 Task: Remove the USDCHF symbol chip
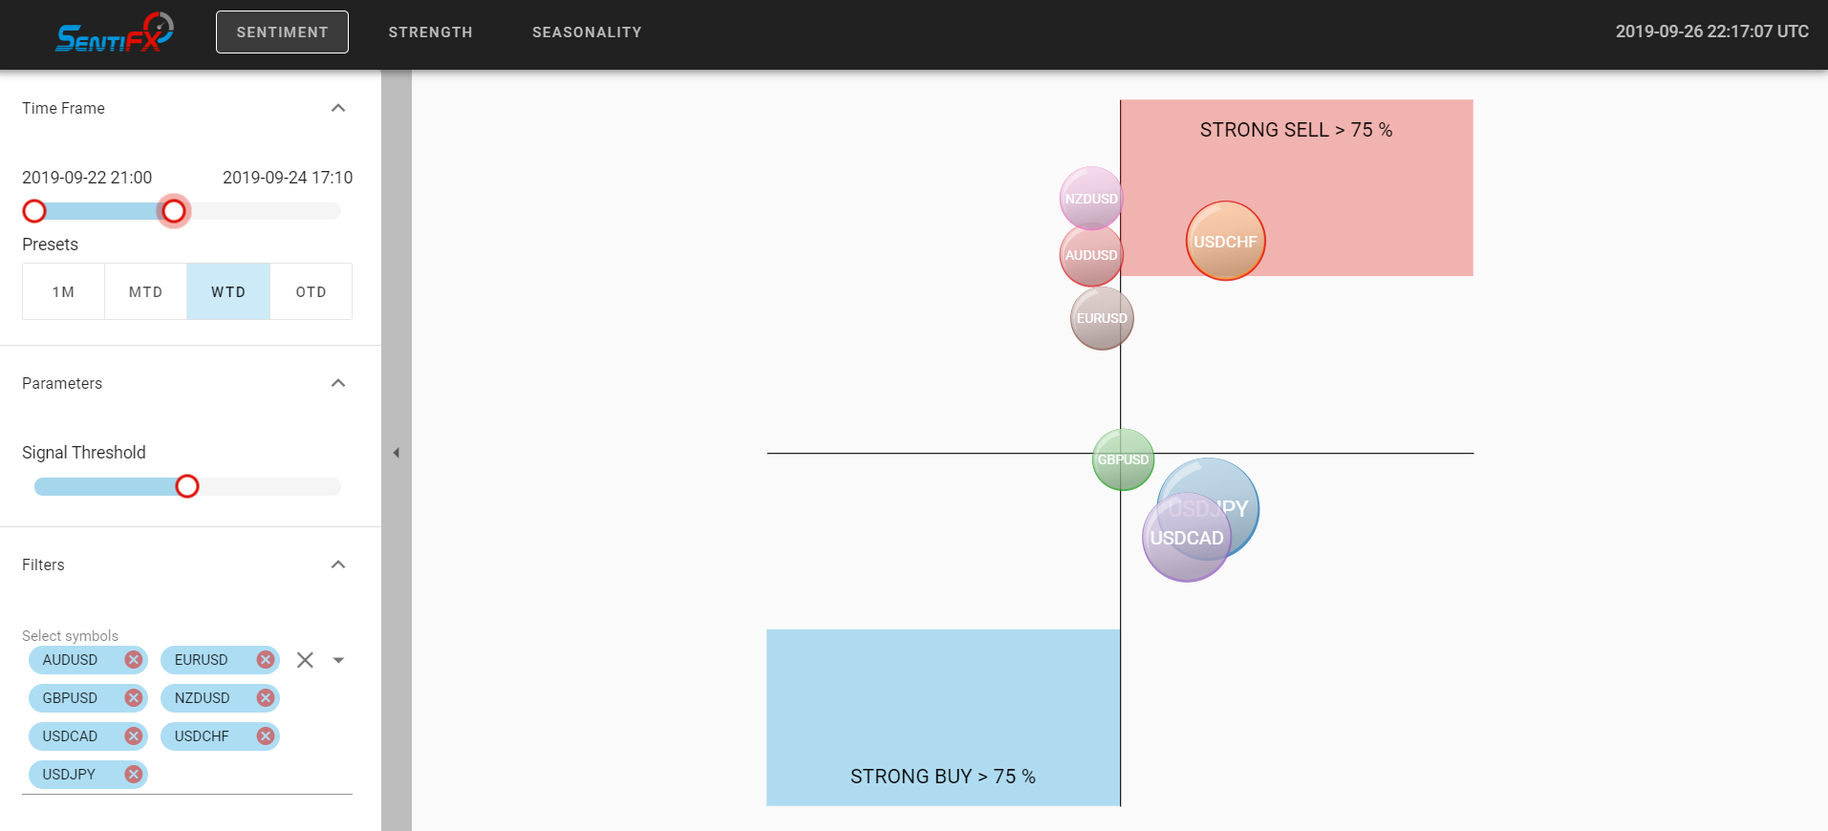[x=266, y=736]
